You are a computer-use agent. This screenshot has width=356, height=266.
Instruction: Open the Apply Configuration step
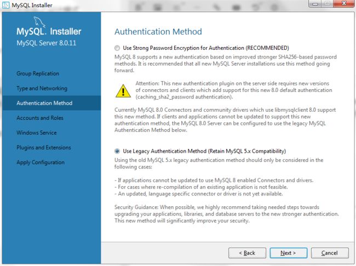[x=41, y=162]
